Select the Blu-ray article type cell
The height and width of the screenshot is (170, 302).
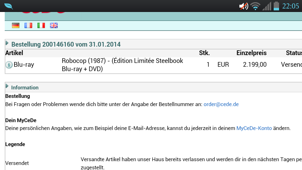pos(24,65)
